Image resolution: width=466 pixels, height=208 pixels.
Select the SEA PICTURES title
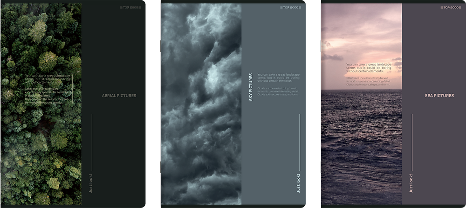439,96
